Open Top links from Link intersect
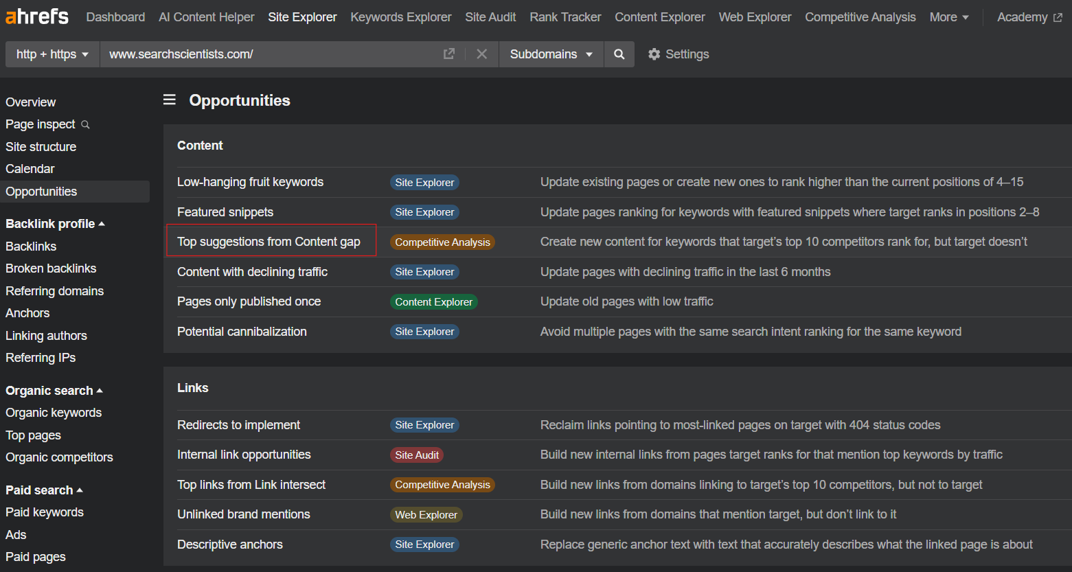The image size is (1072, 572). [x=251, y=485]
